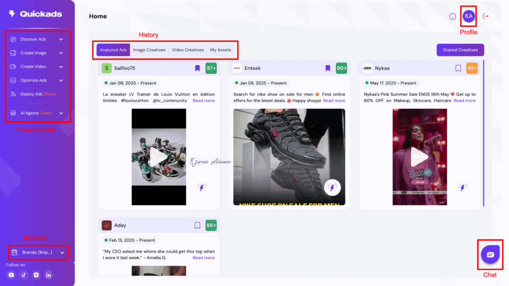
Task: Toggle the bookmark on the Nykaa card
Action: point(458,68)
